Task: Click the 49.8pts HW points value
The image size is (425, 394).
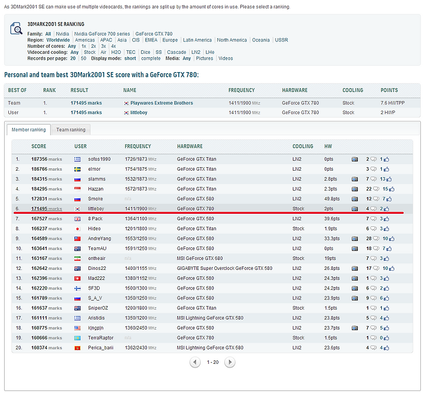Action: tap(332, 198)
